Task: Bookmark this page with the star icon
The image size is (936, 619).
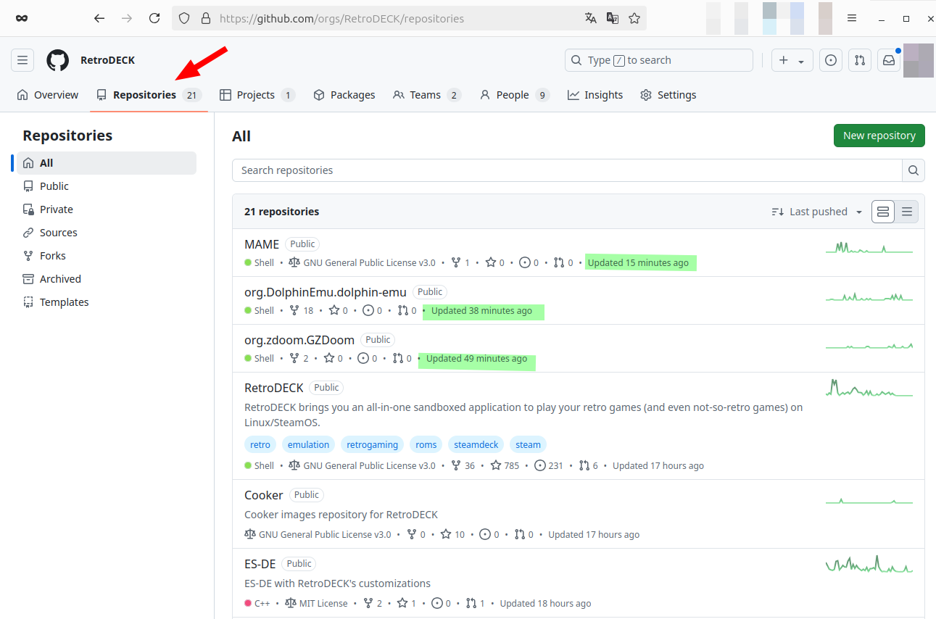Action: point(634,18)
